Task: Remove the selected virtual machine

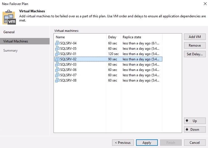Action: [195, 46]
